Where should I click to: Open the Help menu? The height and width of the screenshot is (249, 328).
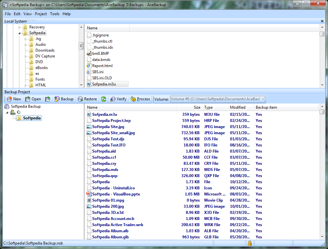(x=66, y=14)
